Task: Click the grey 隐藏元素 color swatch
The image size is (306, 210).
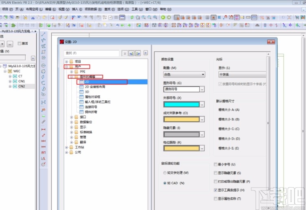Action: (181, 134)
